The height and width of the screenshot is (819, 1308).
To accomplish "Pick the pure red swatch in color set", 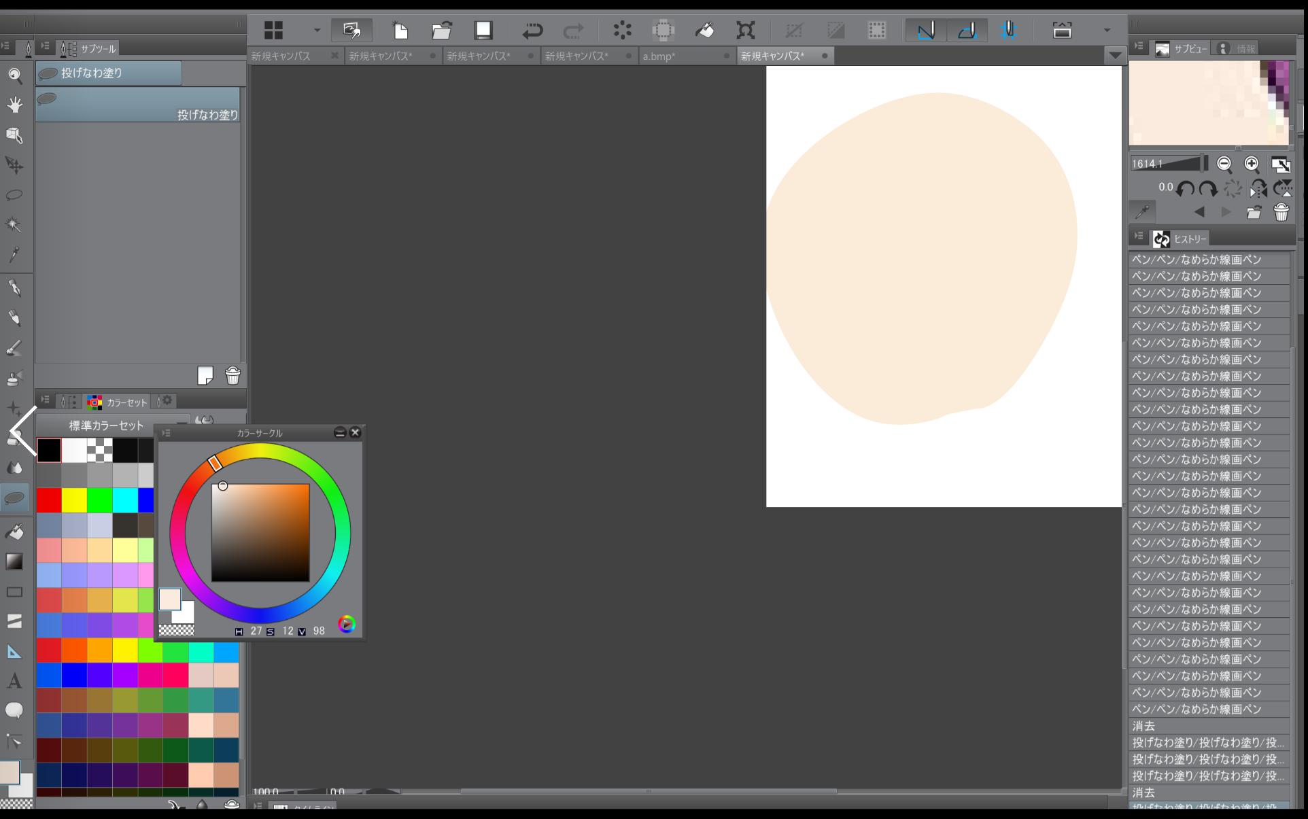I will (x=49, y=500).
